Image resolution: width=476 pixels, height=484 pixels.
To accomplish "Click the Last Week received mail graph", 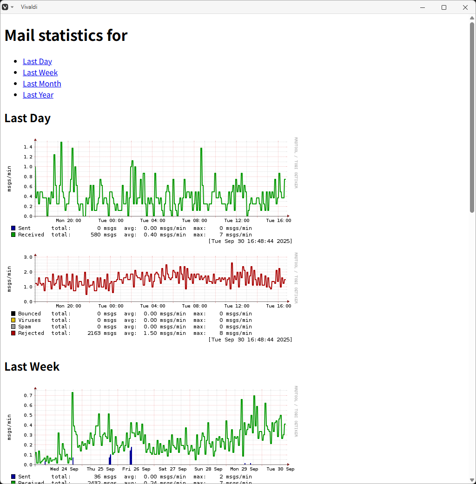I will tap(152, 434).
